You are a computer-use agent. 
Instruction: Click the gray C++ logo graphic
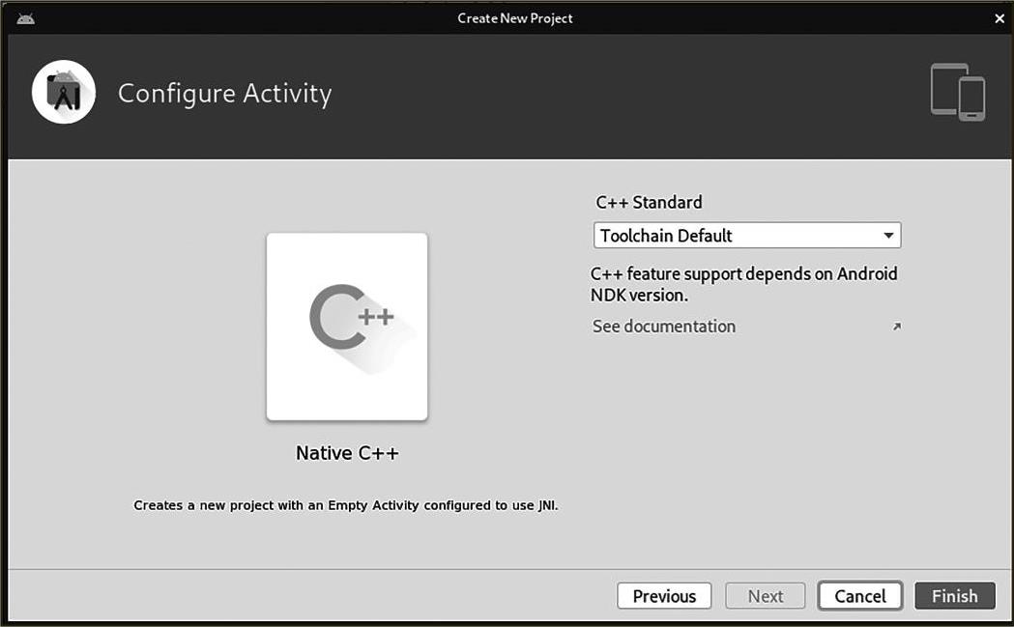tap(351, 317)
